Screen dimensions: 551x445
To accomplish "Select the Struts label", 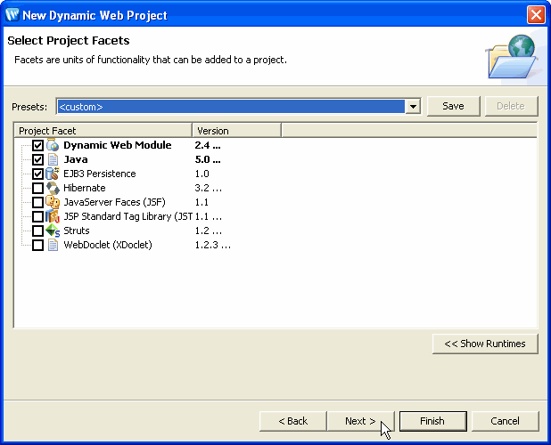I will coord(77,231).
